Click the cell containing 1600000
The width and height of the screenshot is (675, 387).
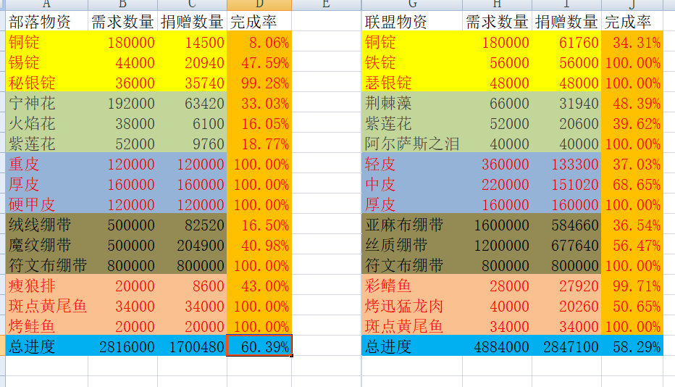496,225
